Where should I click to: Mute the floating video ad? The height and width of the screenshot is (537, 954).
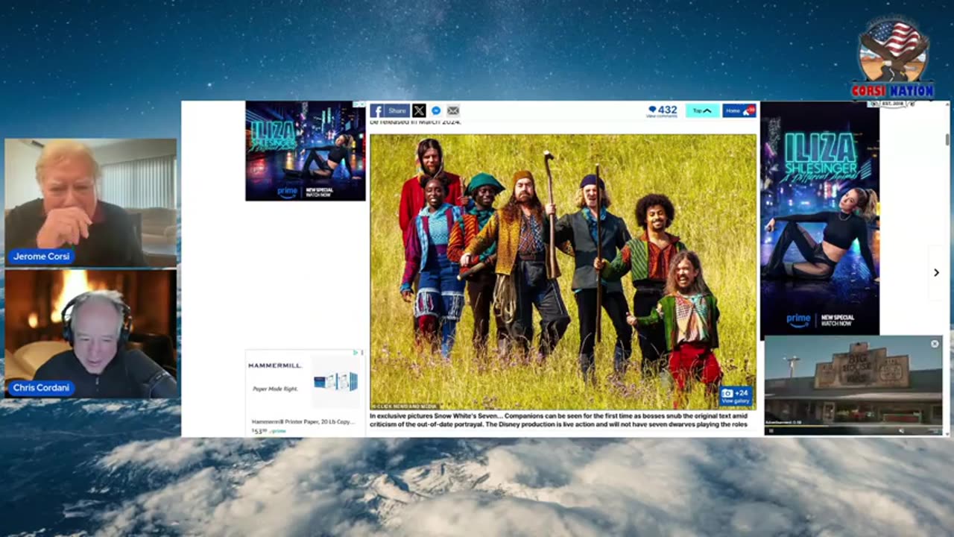tap(901, 430)
